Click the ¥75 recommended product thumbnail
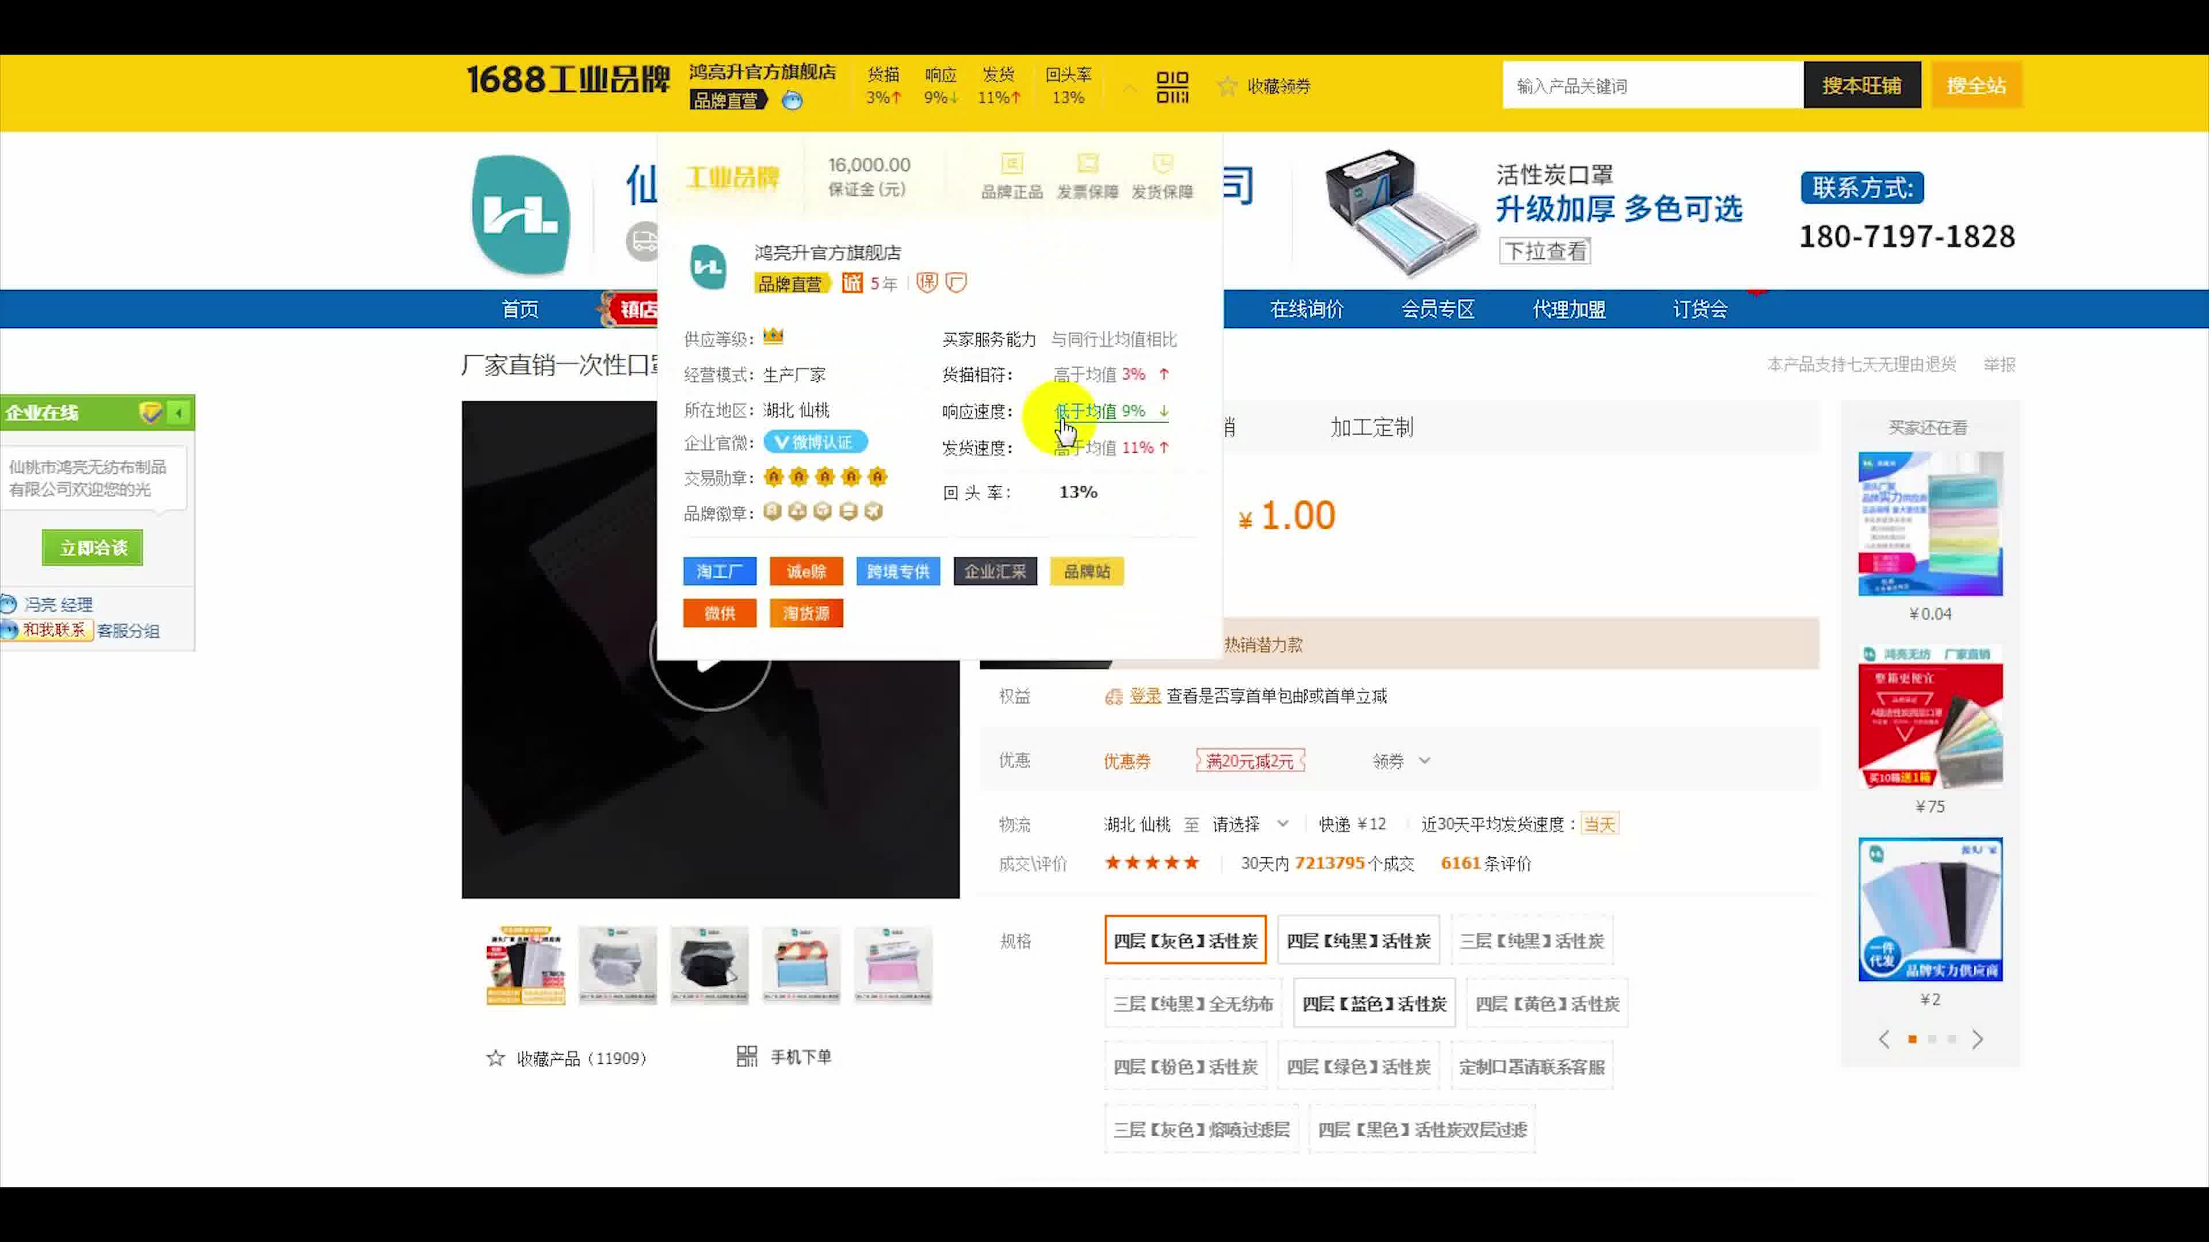This screenshot has height=1242, width=2209. [1929, 716]
